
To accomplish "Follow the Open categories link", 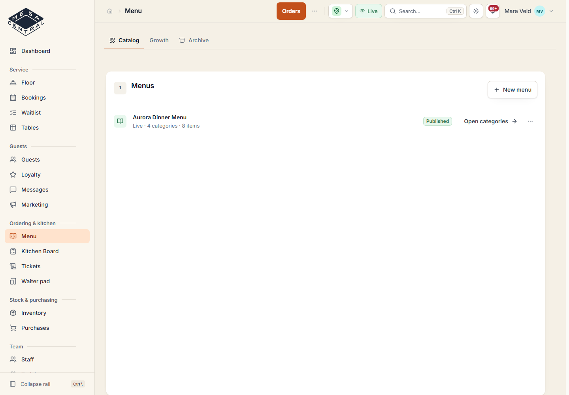I will tap(490, 121).
